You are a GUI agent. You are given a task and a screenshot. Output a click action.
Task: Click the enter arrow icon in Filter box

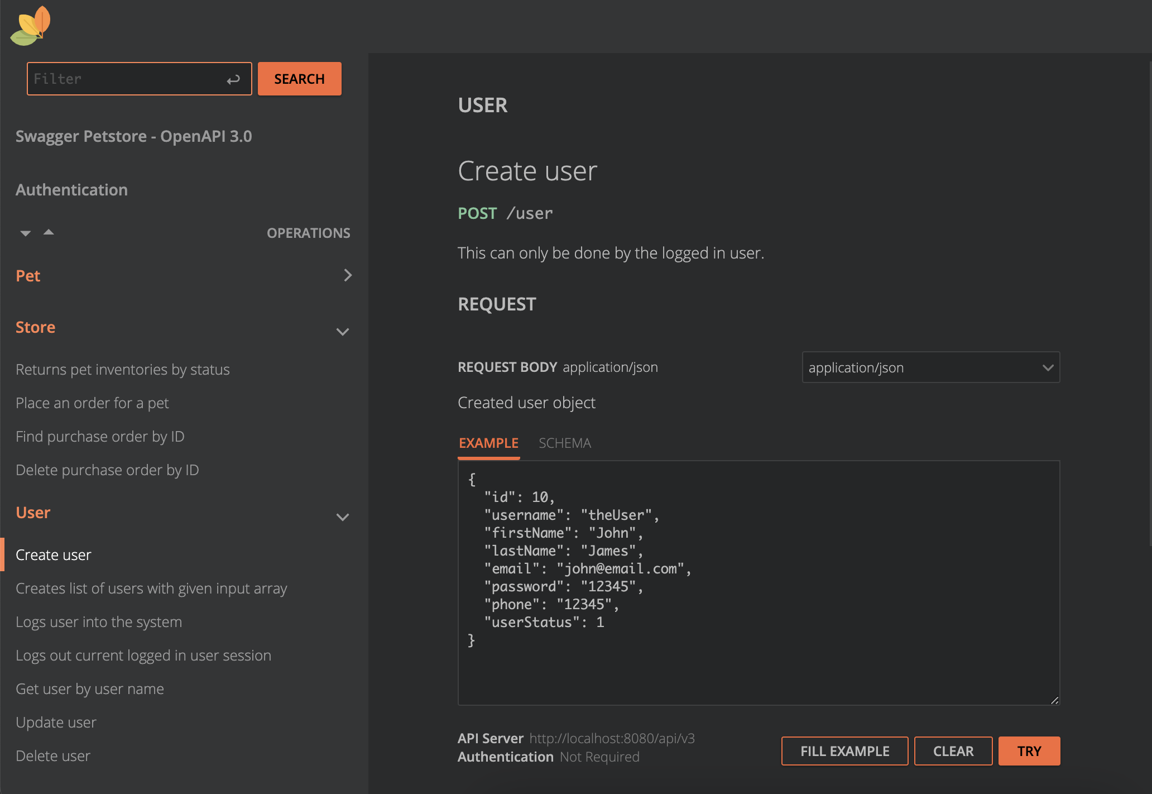(233, 79)
